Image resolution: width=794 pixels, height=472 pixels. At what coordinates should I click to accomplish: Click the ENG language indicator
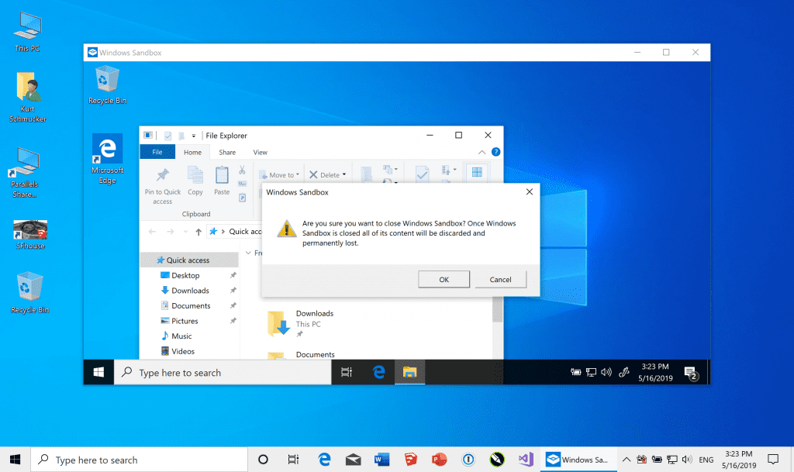706,460
